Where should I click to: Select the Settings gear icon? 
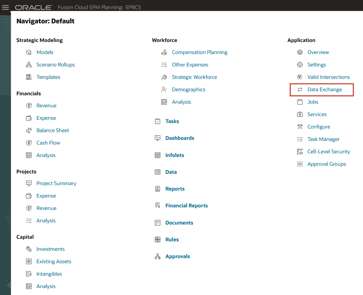coord(300,65)
